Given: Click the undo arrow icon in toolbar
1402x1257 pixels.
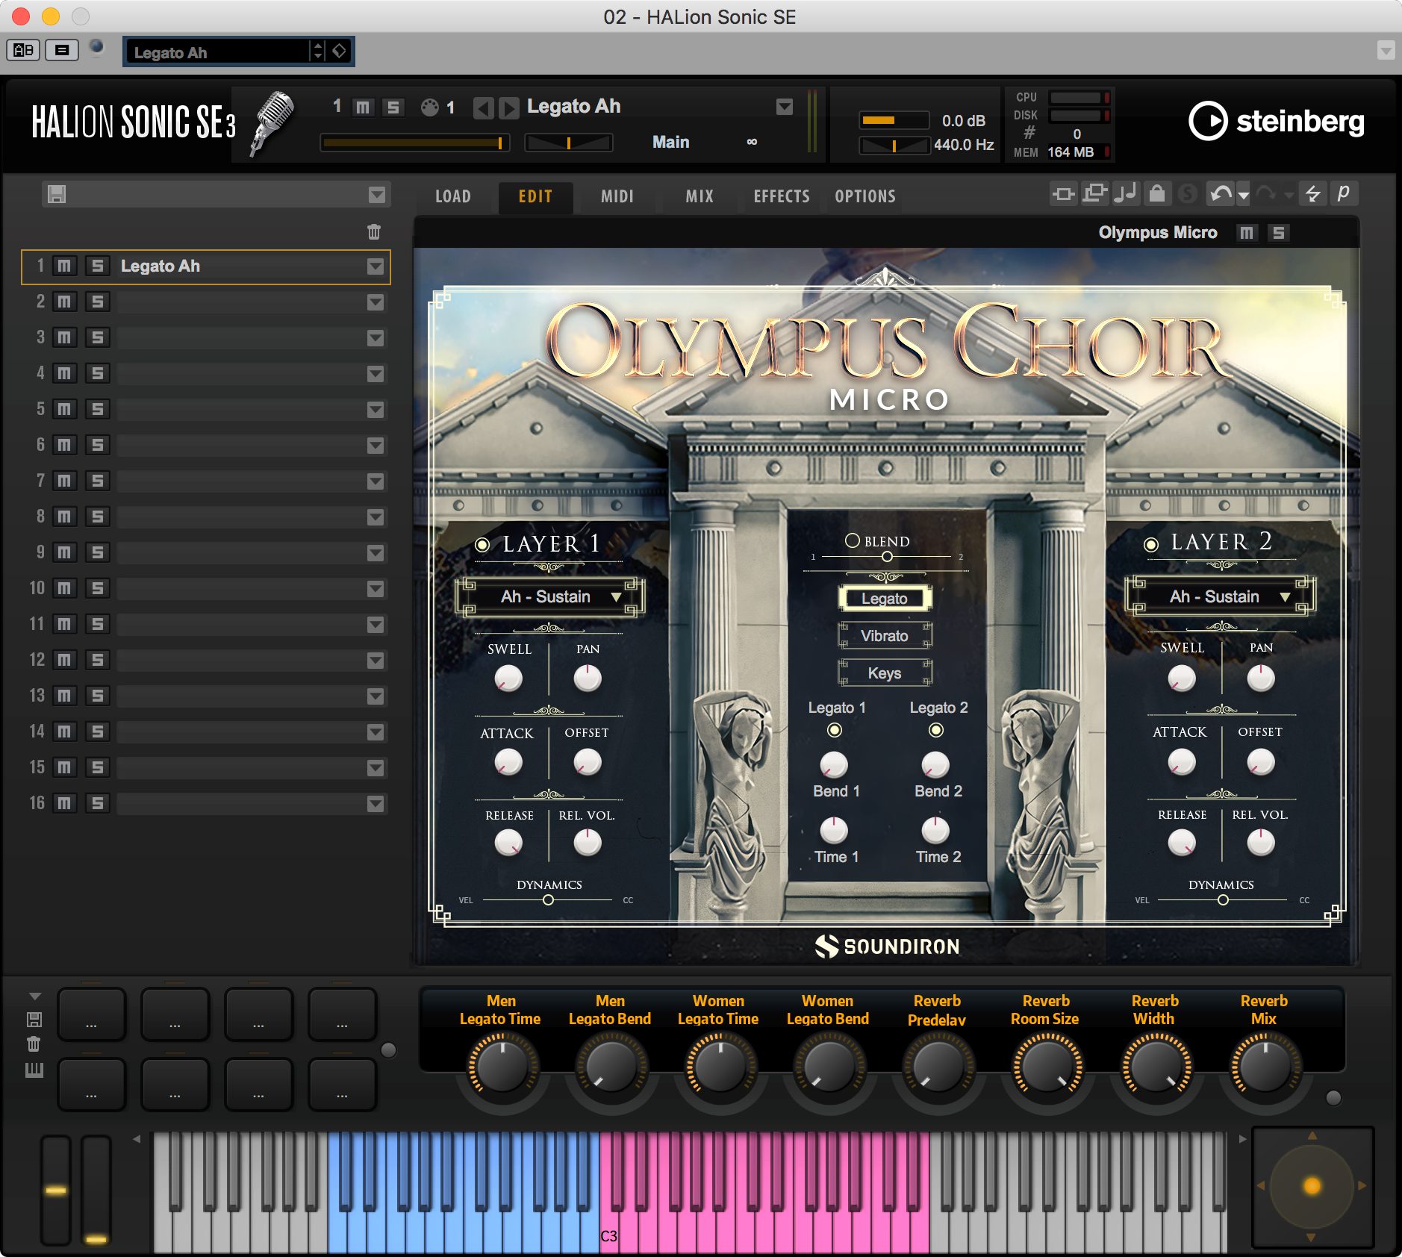Looking at the screenshot, I should click(x=1221, y=195).
